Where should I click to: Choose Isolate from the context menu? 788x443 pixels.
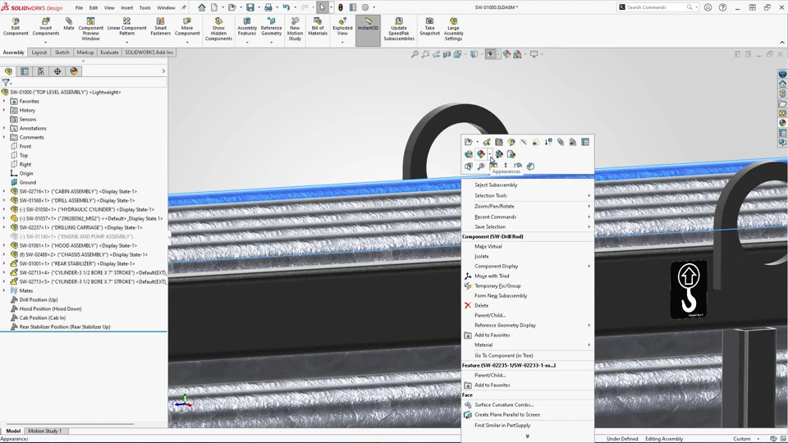(482, 256)
